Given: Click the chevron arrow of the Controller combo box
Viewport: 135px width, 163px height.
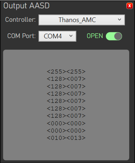Looking at the screenshot, I should click(x=120, y=20).
